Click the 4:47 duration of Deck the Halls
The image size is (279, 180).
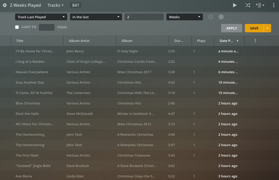point(171,114)
